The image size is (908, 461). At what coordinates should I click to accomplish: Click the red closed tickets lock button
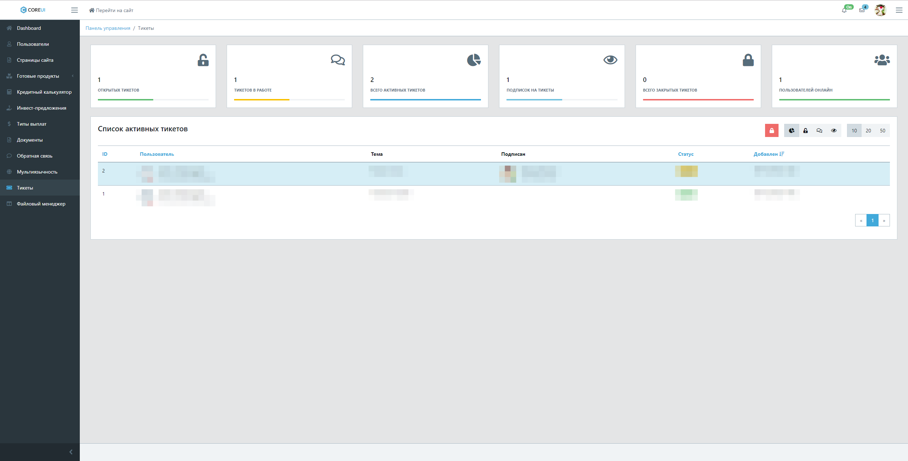coord(771,131)
